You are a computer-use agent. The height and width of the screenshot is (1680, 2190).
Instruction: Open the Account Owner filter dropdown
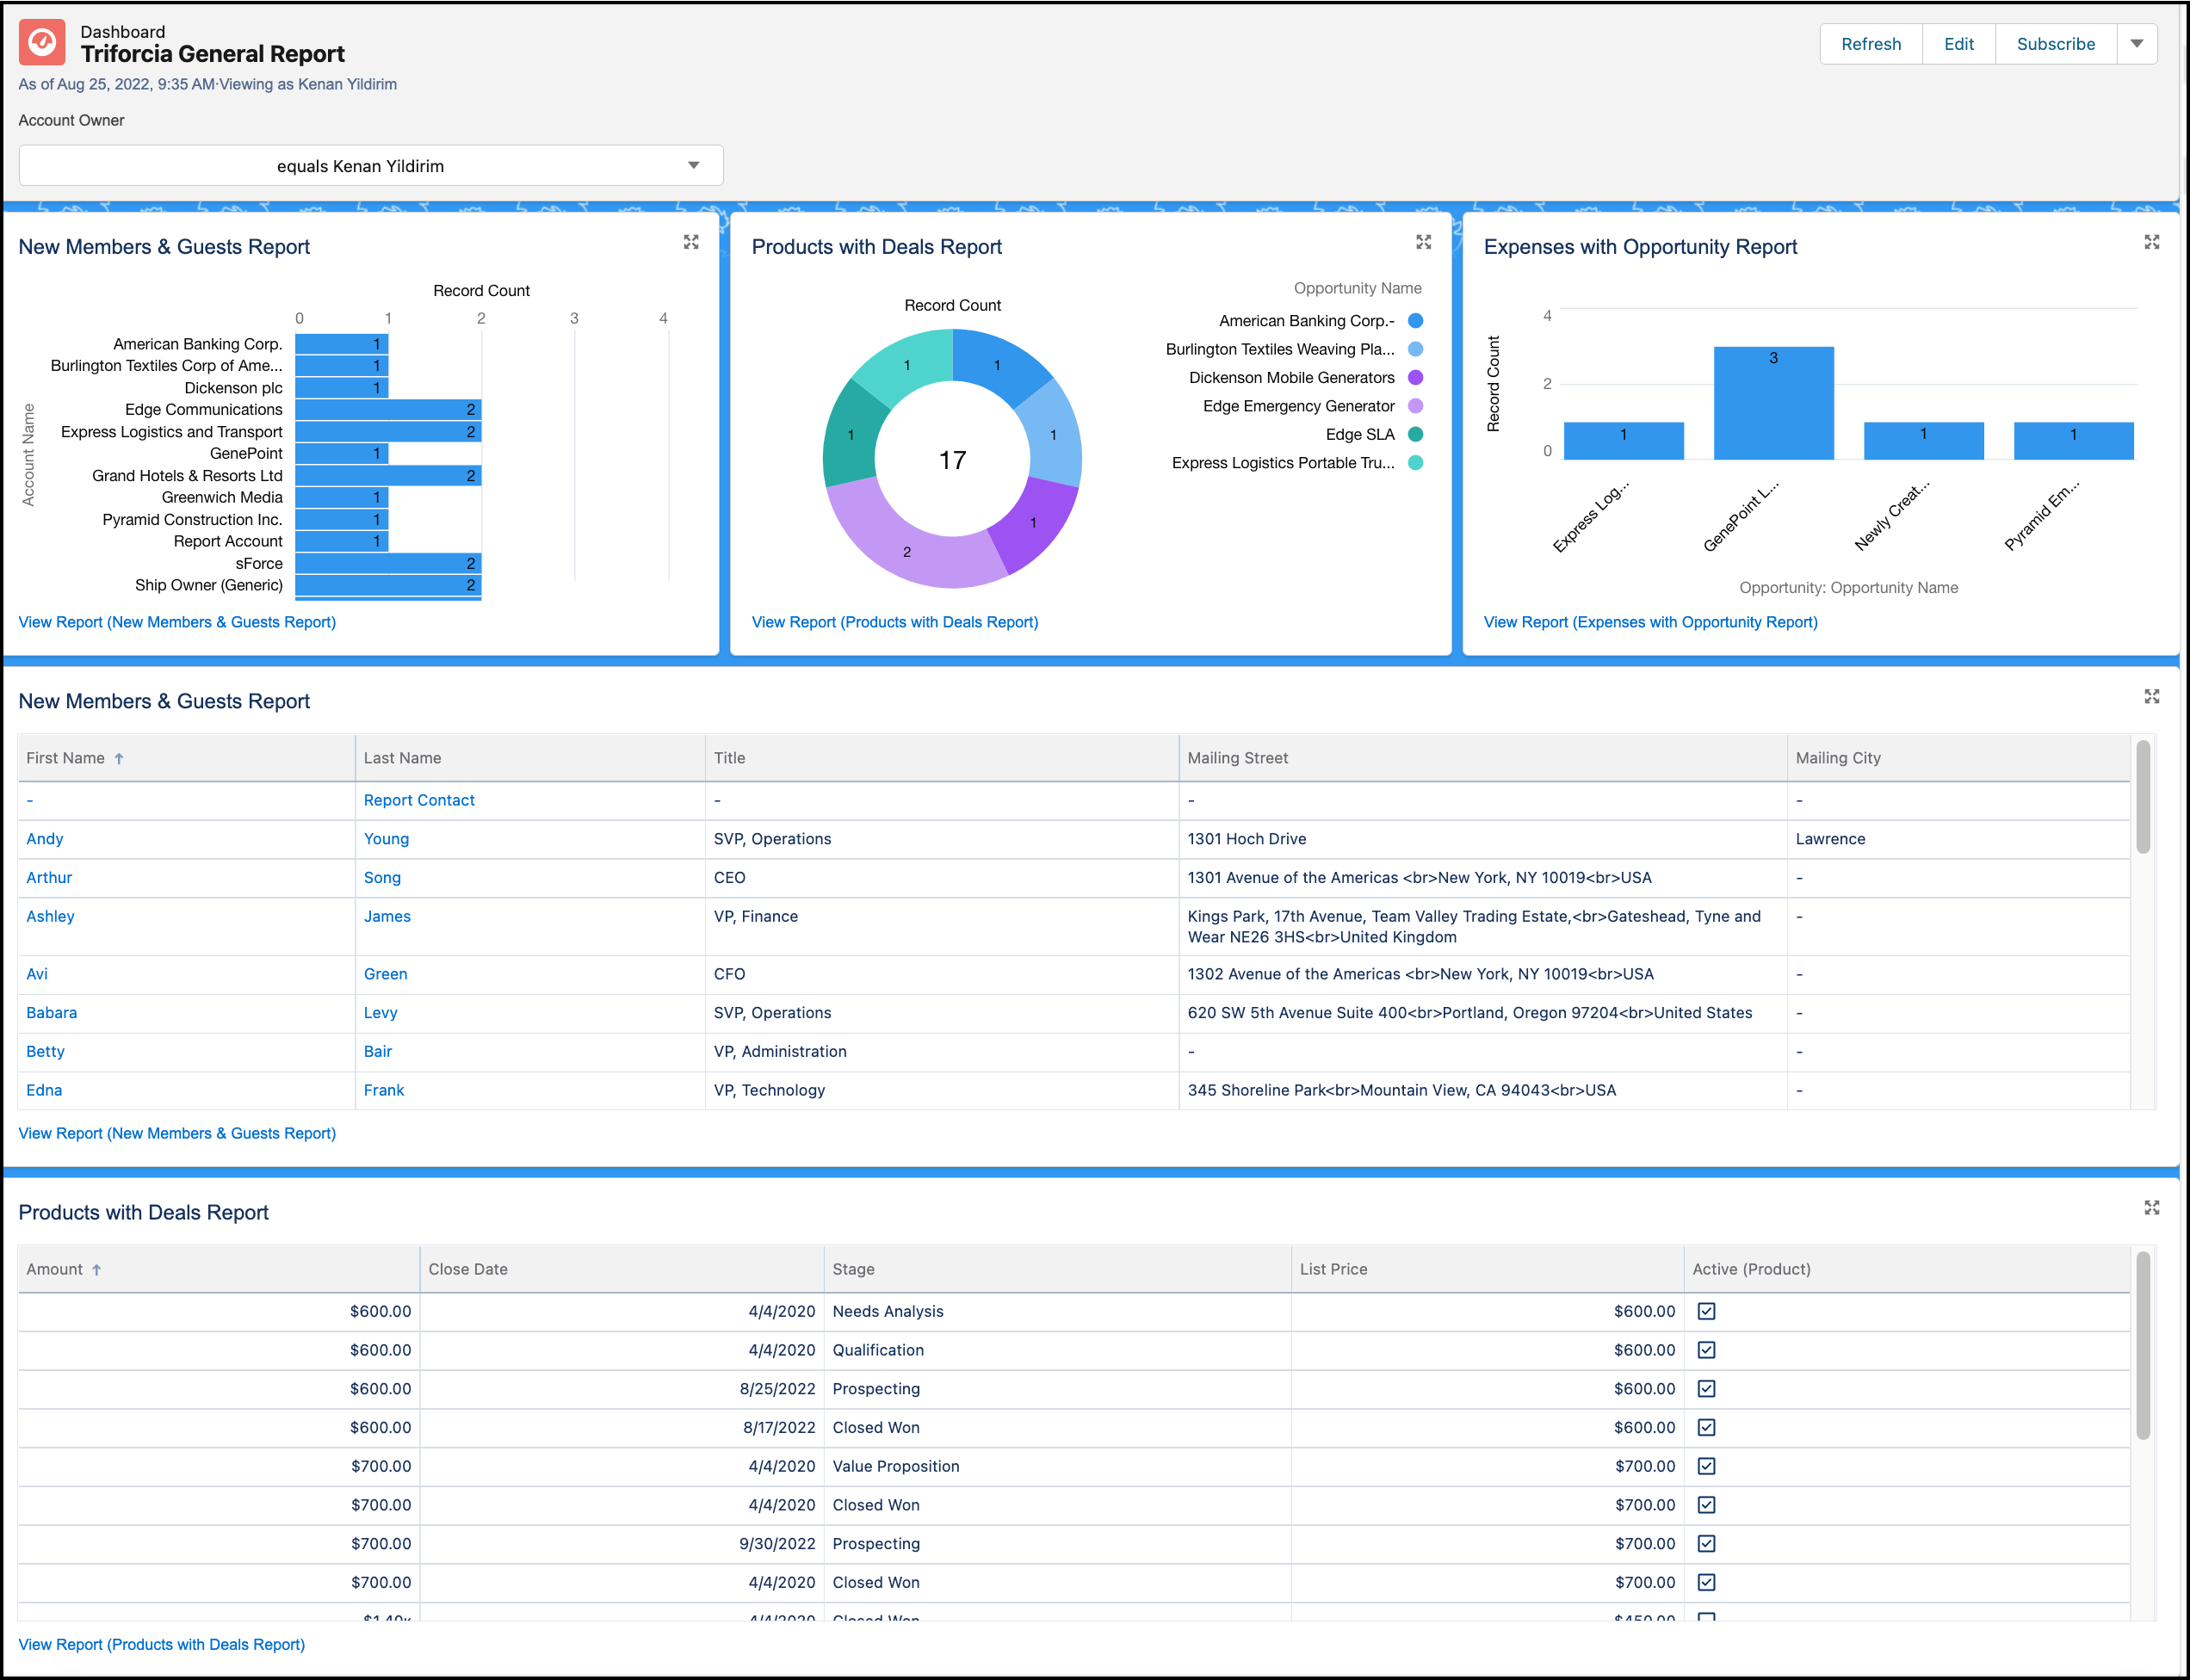pyautogui.click(x=371, y=165)
